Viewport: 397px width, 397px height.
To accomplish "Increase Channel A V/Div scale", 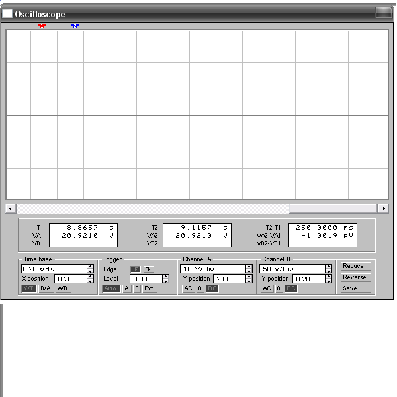I will [x=249, y=267].
